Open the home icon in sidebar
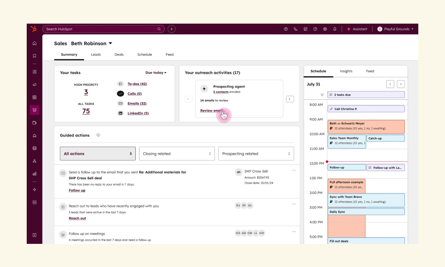This screenshot has width=445, height=267. pyautogui.click(x=34, y=44)
